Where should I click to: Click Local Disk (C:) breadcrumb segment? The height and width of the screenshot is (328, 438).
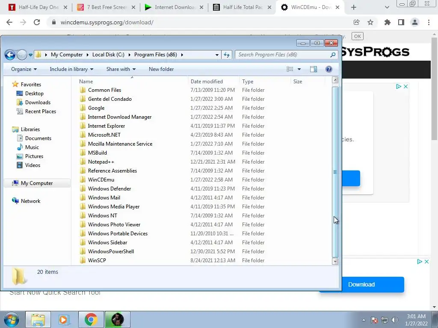tap(108, 55)
